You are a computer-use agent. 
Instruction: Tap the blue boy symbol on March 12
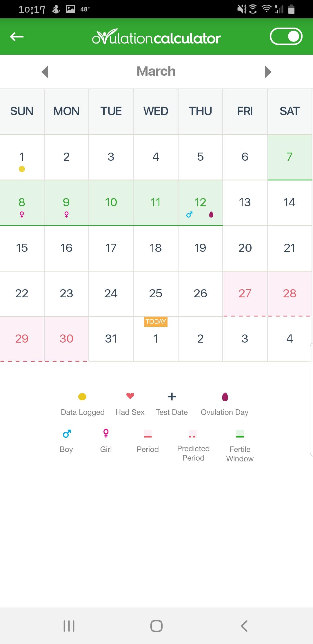click(190, 214)
